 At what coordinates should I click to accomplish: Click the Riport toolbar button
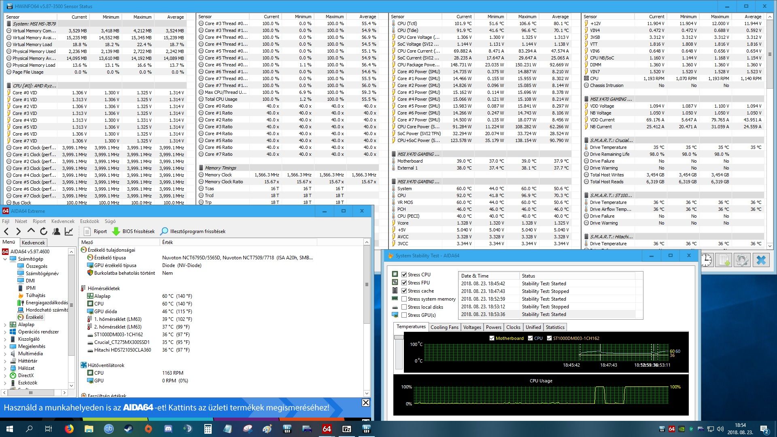click(96, 231)
